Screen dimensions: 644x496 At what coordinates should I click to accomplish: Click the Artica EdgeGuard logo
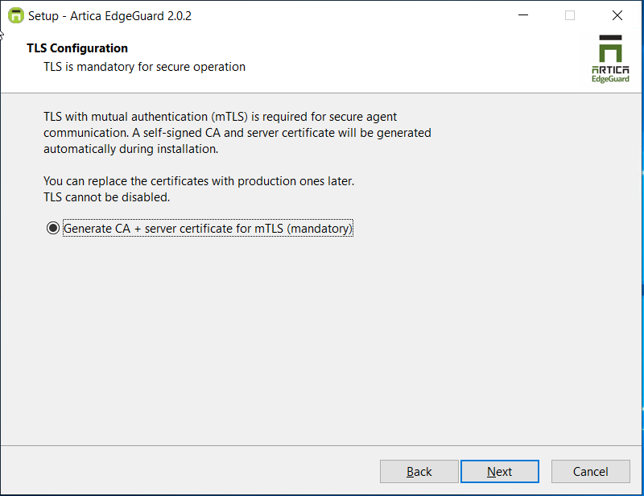coord(610,59)
